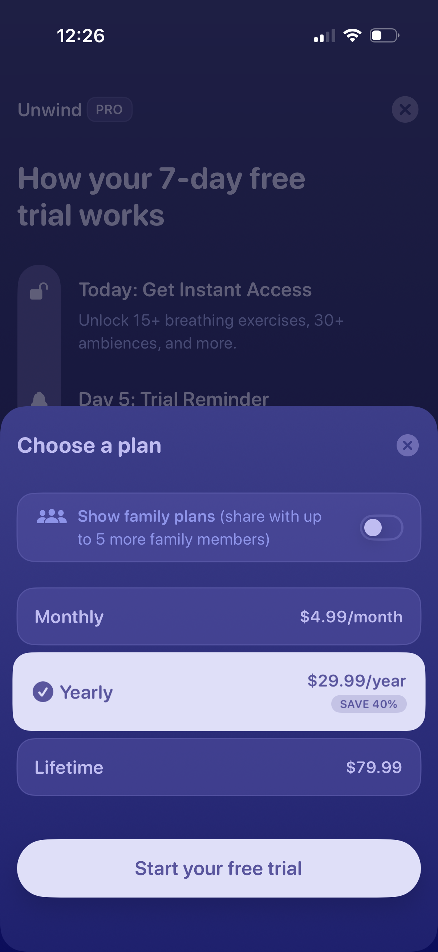Viewport: 438px width, 952px height.
Task: Tap the cellular signal bars icon
Action: pos(325,36)
